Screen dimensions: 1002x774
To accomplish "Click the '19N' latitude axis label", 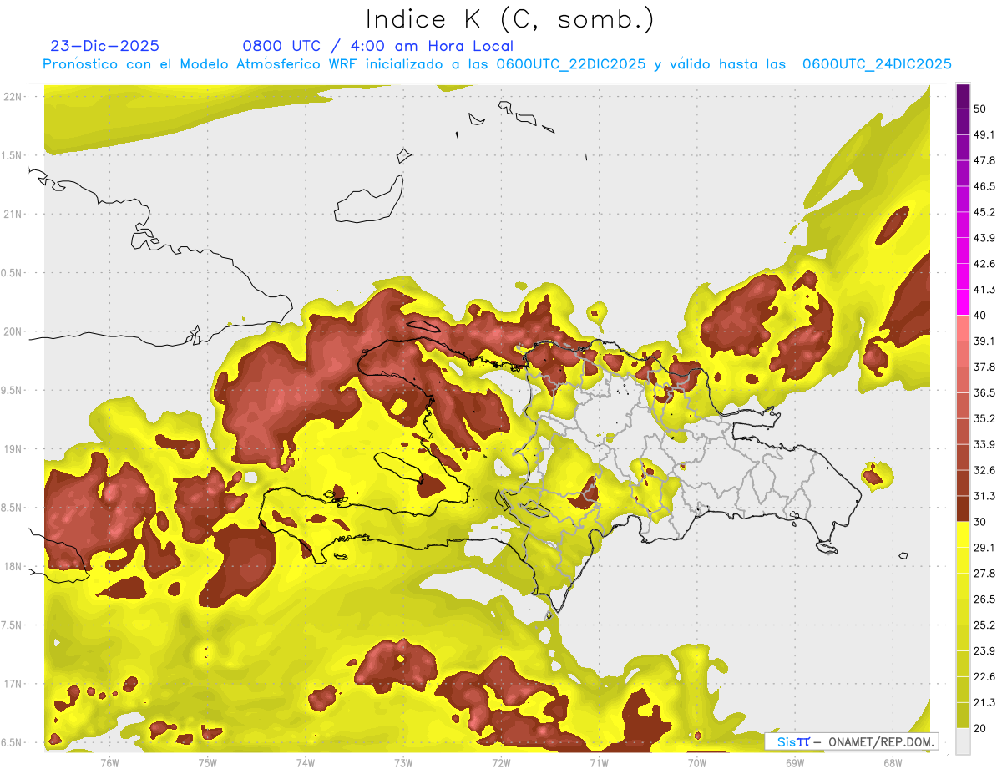I will tap(13, 449).
